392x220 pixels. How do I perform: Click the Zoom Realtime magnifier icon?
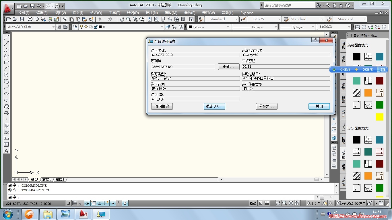129,19
